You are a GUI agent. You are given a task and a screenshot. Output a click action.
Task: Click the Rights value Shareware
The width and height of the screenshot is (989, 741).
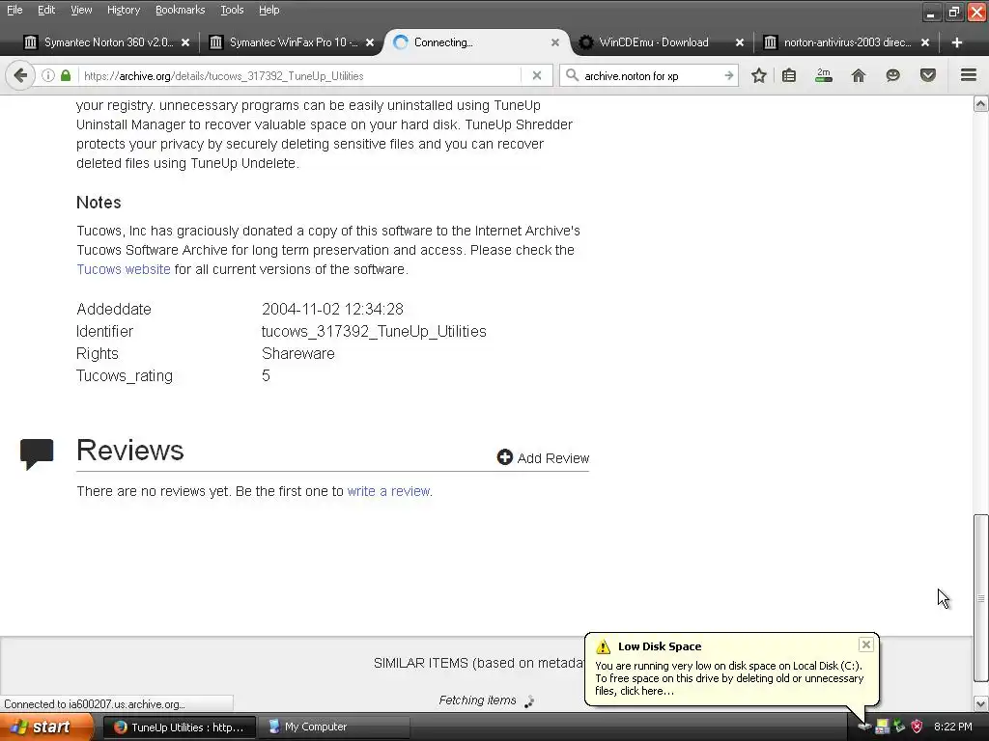tap(297, 353)
